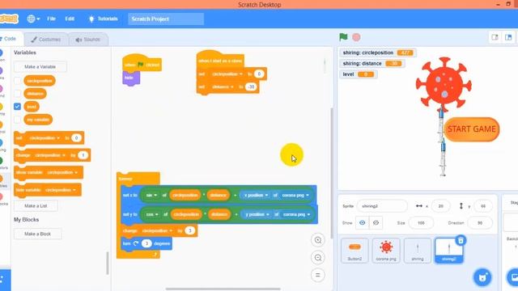This screenshot has width=518, height=291.
Task: Open the language globe menu
Action: click(33, 19)
